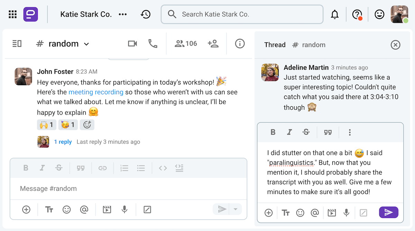
Task: Open the view history icon next to workspace name
Action: (x=146, y=14)
